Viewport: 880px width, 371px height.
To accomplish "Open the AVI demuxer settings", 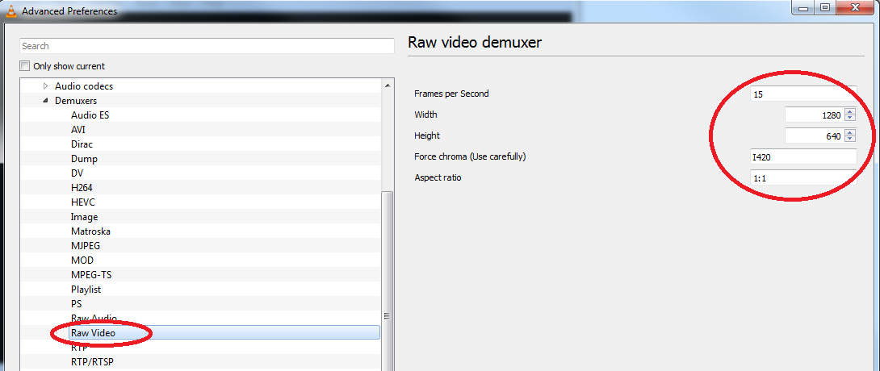I will 78,130.
